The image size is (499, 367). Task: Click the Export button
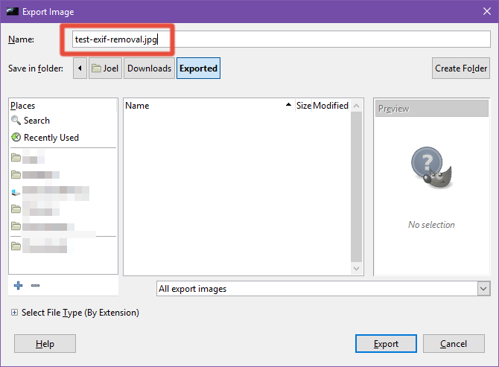coord(386,344)
